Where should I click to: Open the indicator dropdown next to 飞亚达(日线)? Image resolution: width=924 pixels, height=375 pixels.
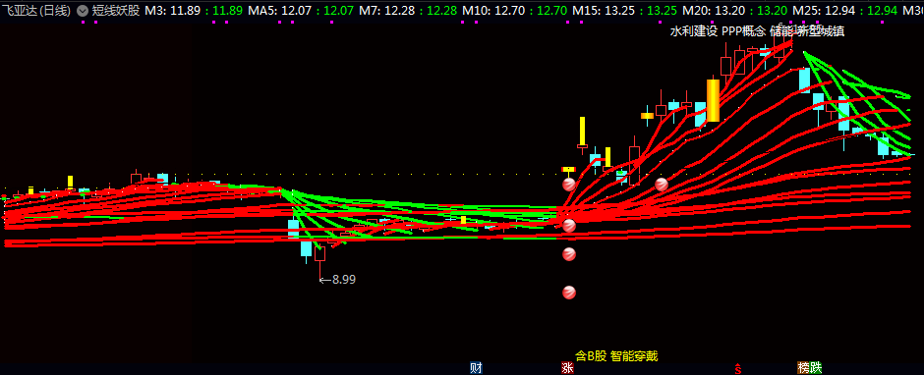click(x=83, y=11)
